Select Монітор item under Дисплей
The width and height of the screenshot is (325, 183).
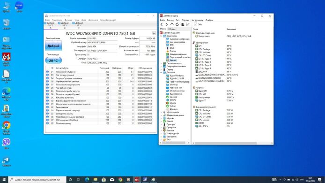172,85
